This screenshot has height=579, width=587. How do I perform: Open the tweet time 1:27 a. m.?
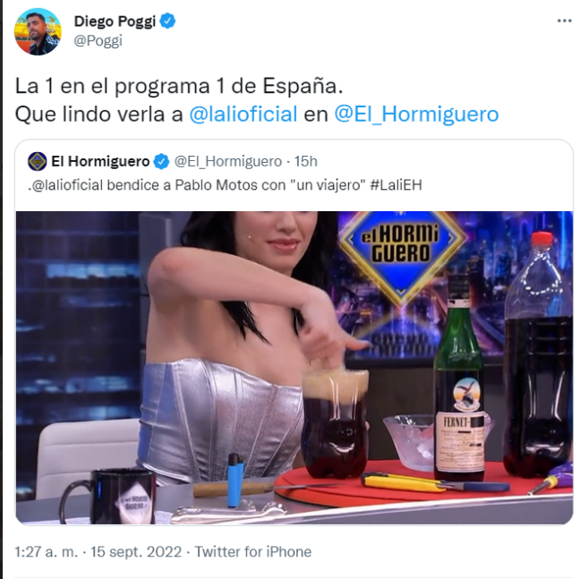pyautogui.click(x=46, y=551)
